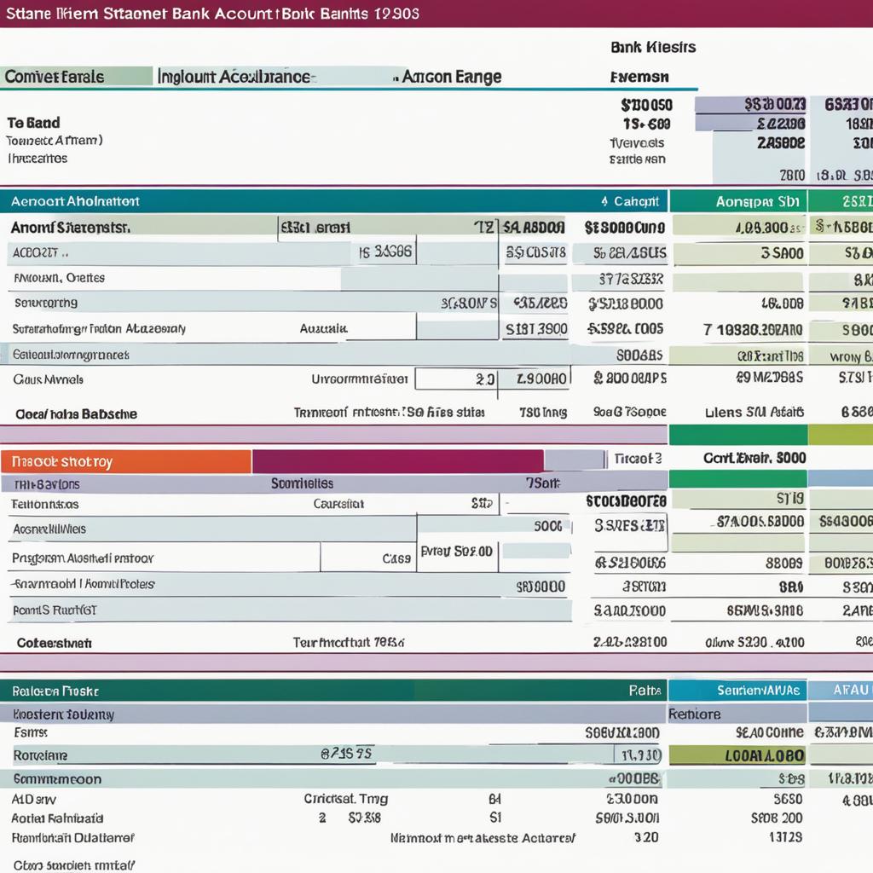The height and width of the screenshot is (873, 873).
Task: Switch to the 'Arıgon Eange' tab
Action: tap(452, 76)
